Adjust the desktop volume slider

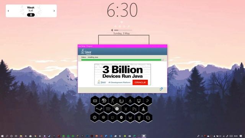123,30
